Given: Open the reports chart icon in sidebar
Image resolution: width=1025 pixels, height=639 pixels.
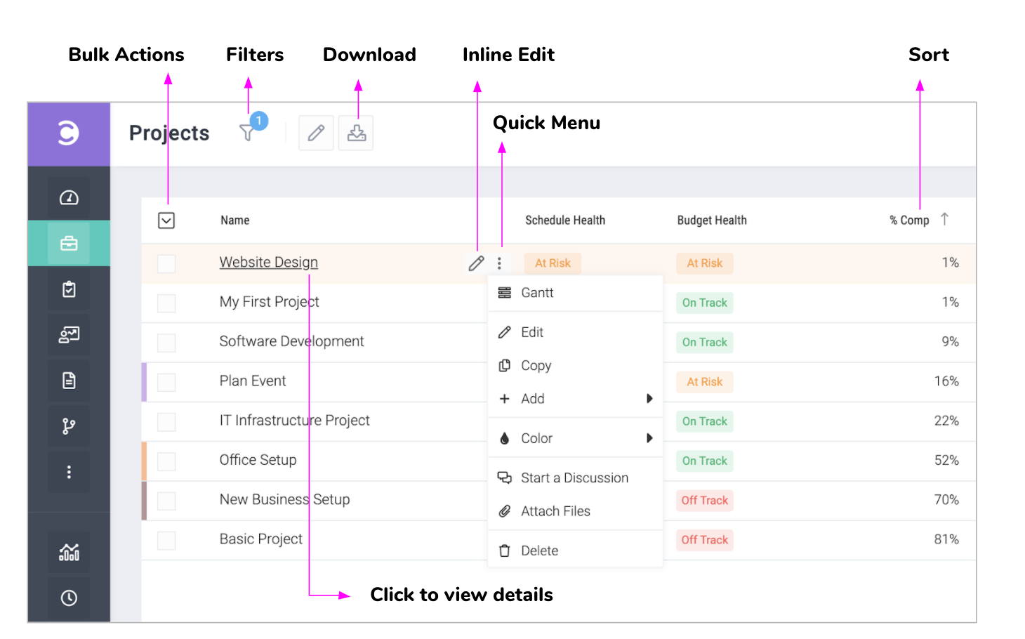Looking at the screenshot, I should pos(69,552).
